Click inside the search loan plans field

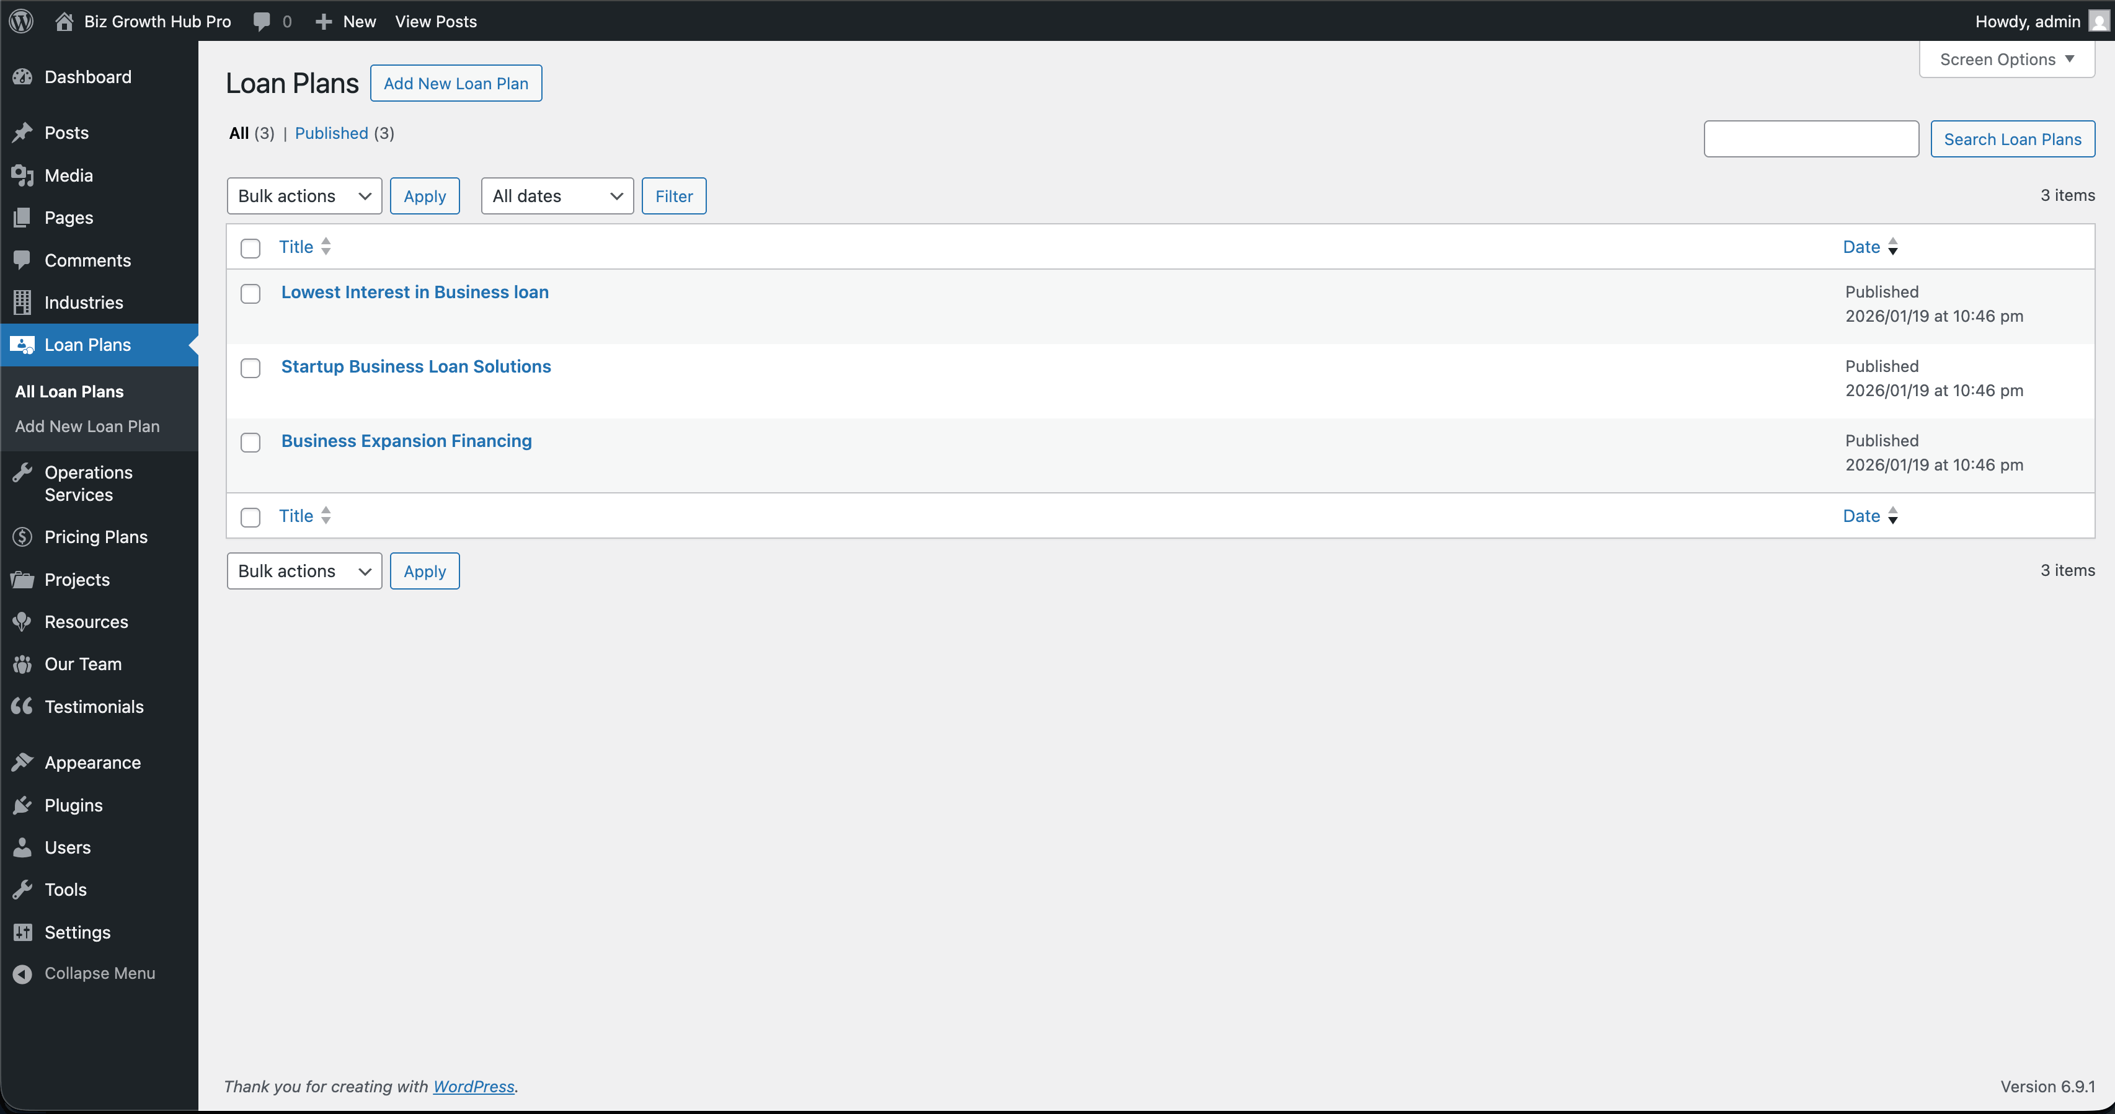pyautogui.click(x=1811, y=139)
